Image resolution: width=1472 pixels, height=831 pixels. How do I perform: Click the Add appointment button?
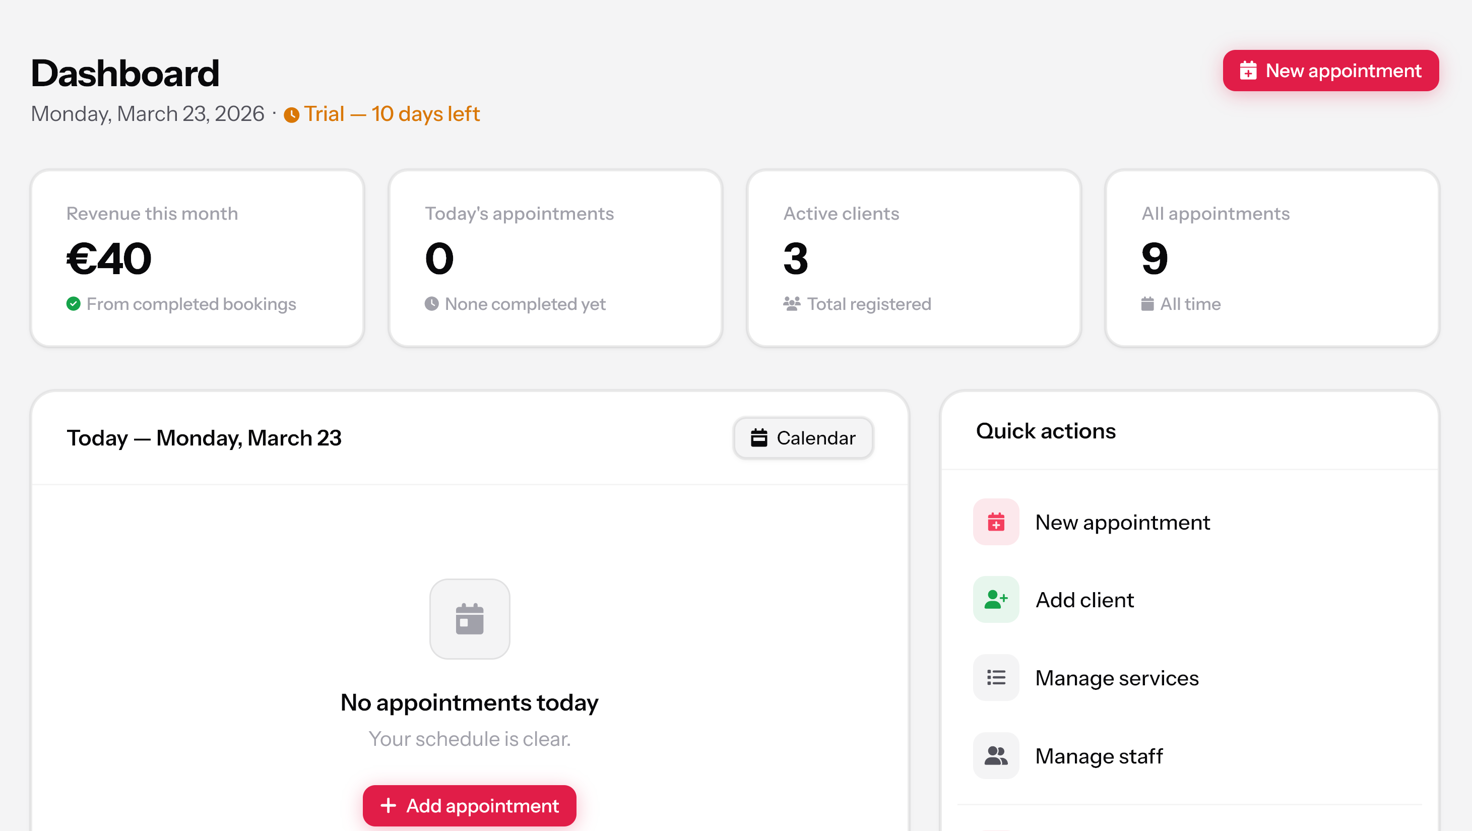pos(469,805)
